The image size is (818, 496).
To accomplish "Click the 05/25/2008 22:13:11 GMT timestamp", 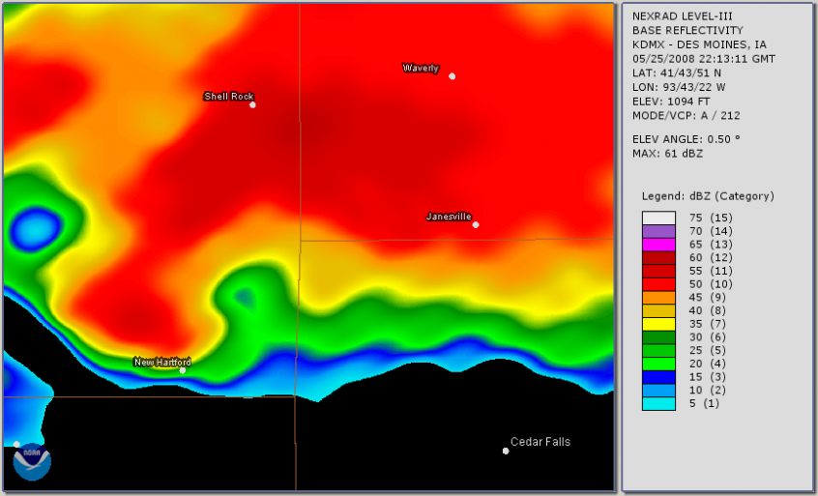I will [x=704, y=58].
